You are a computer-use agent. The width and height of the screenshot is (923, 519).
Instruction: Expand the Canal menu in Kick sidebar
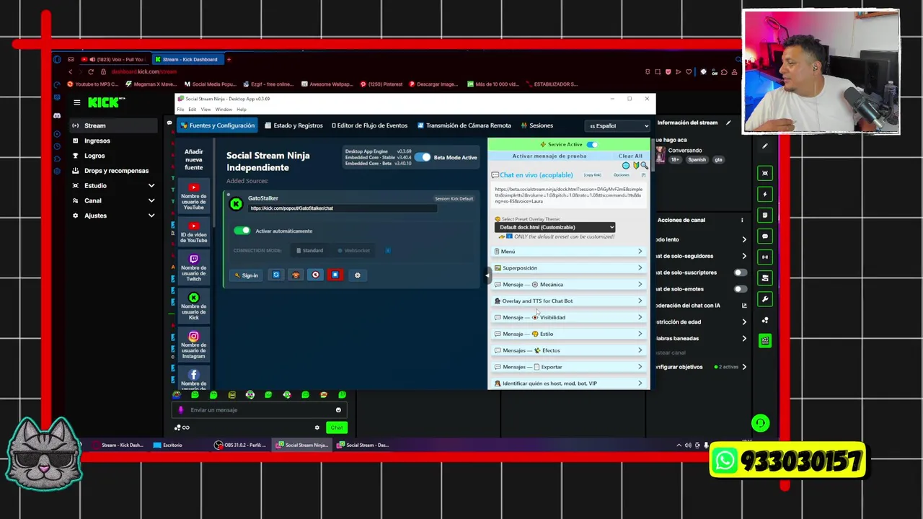click(113, 200)
